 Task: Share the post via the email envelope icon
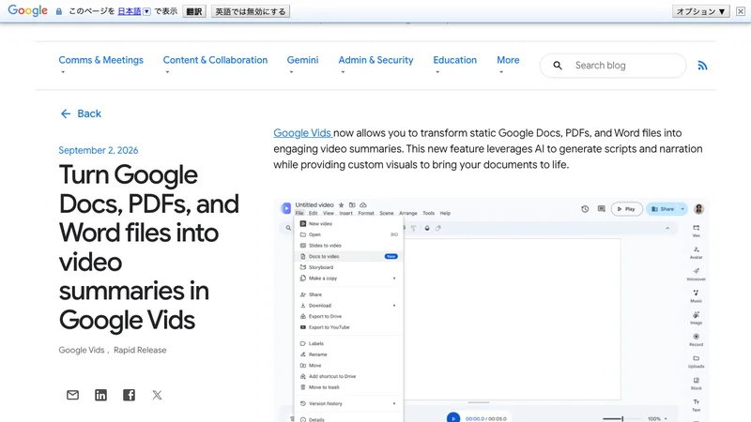(73, 395)
